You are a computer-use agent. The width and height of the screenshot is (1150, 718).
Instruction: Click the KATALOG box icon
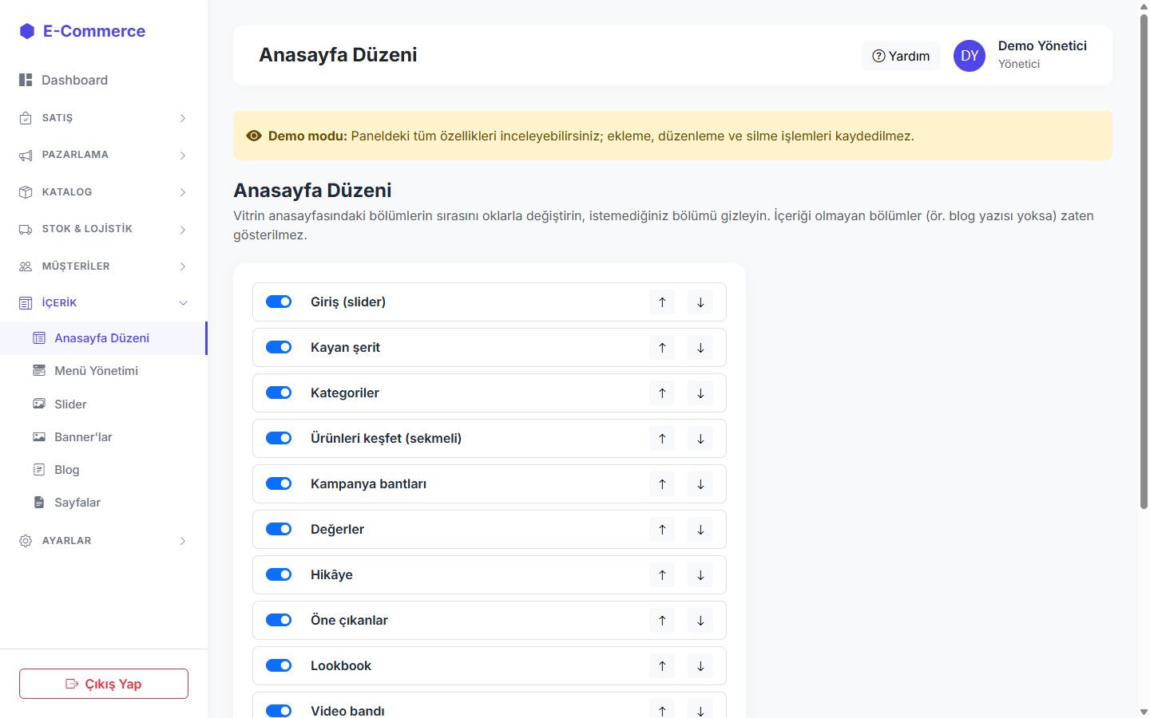point(26,192)
